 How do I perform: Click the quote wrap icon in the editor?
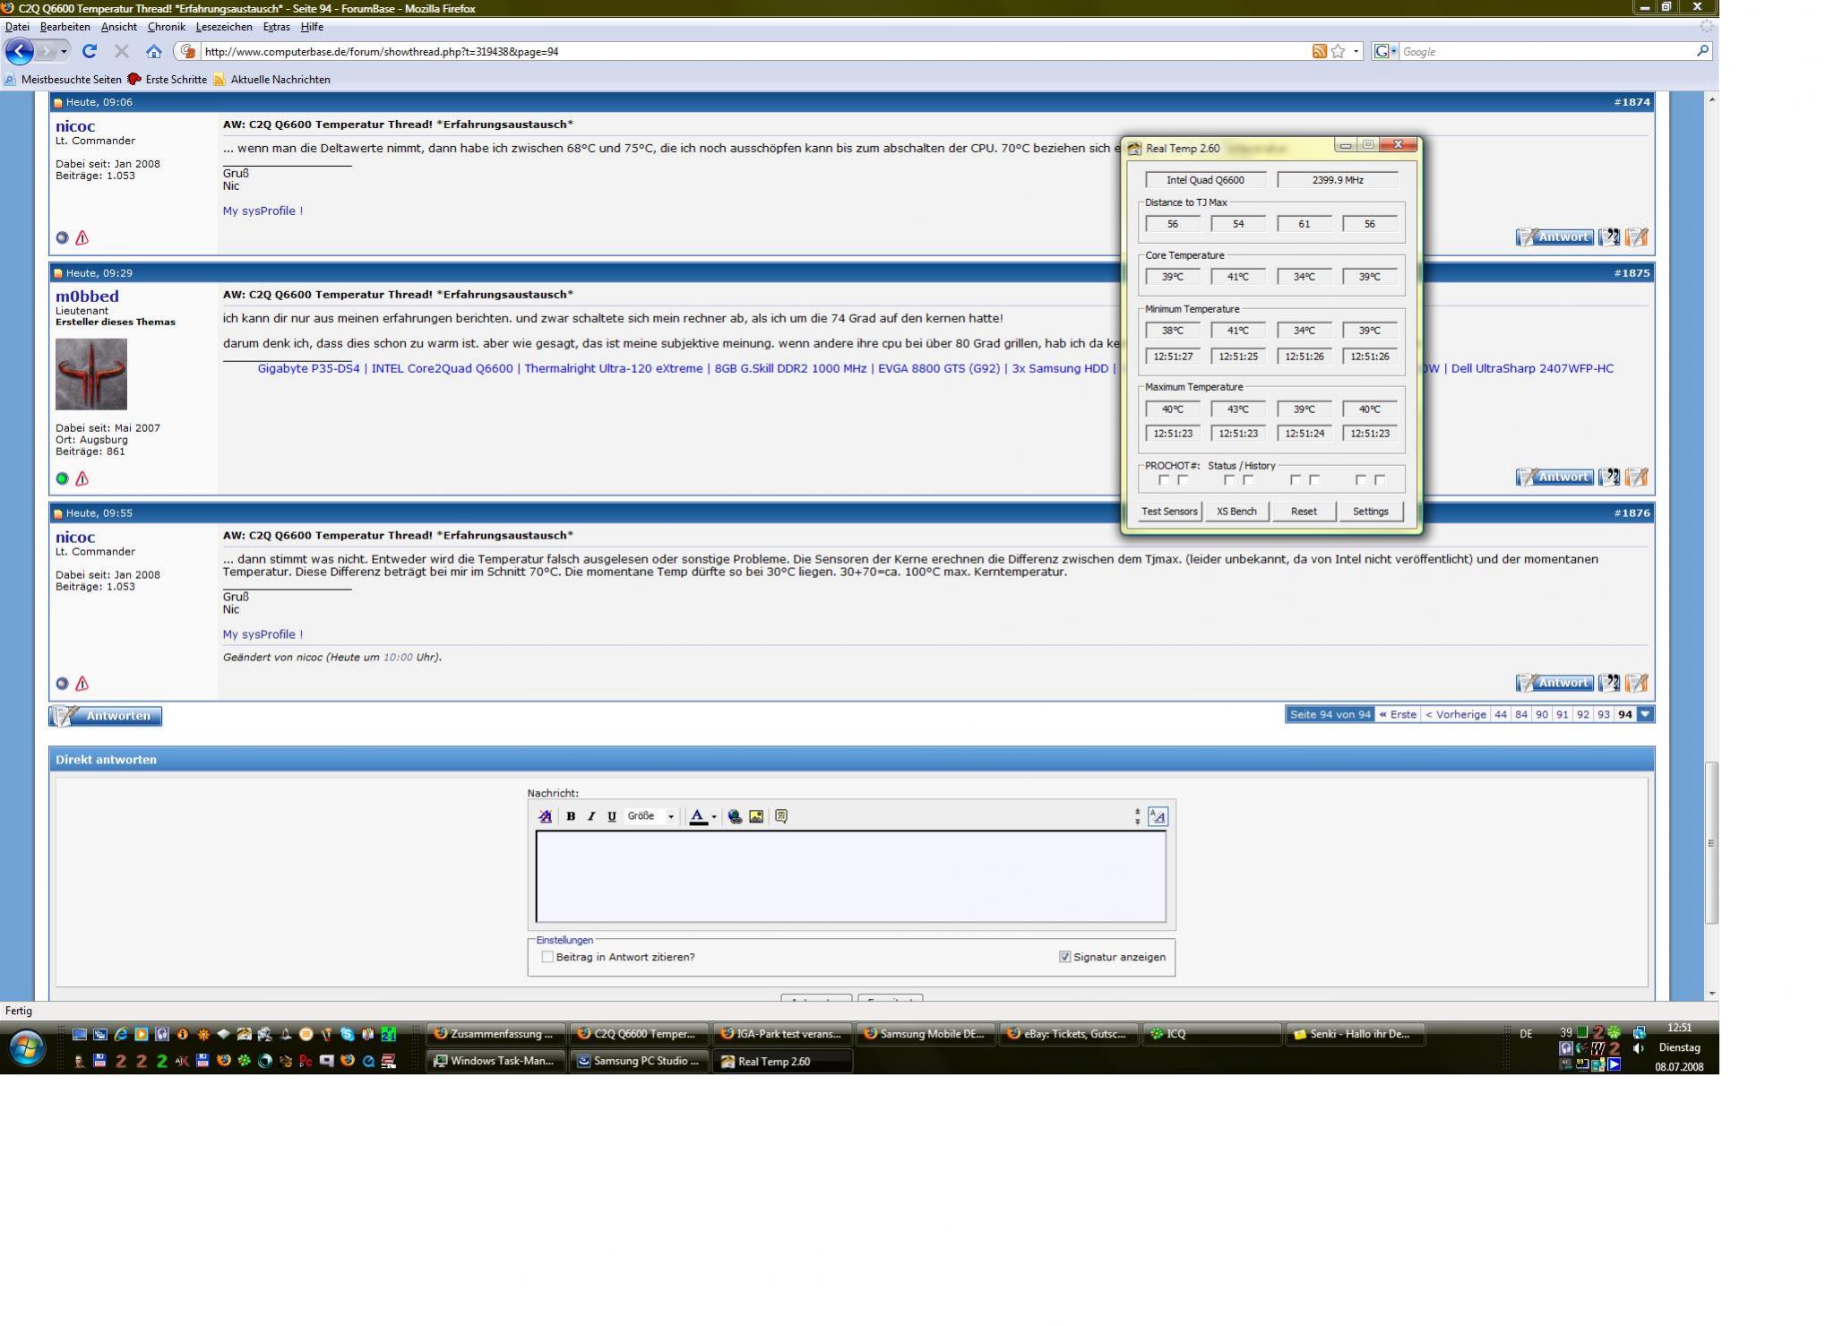(781, 816)
